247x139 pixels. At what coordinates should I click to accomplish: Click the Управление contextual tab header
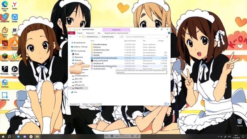tap(116, 30)
